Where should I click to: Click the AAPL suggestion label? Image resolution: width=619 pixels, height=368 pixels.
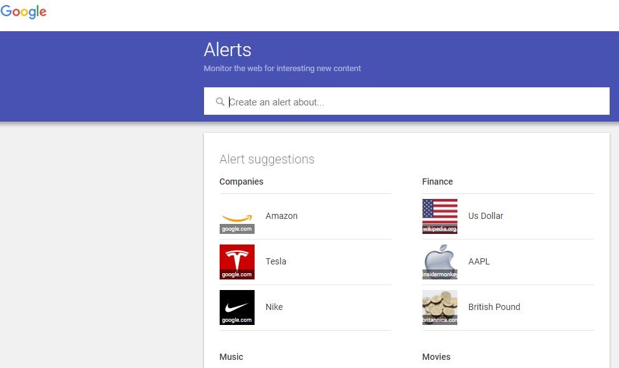(x=479, y=261)
